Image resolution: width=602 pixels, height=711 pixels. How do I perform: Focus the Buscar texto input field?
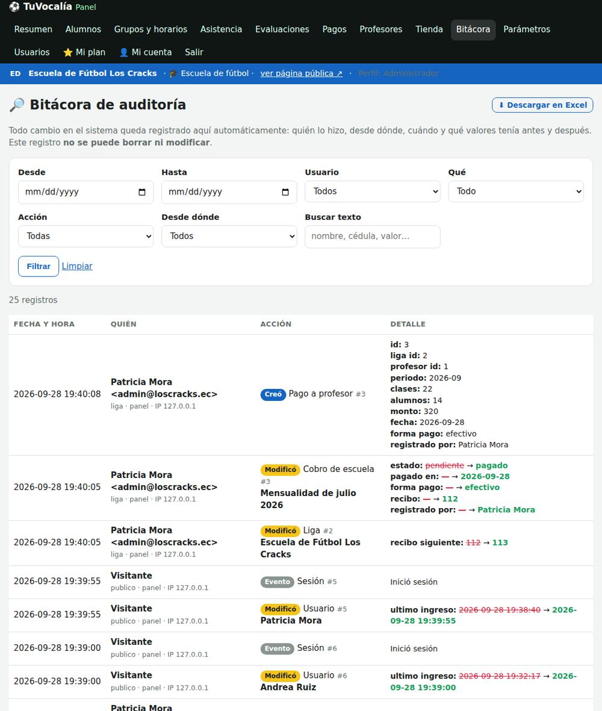pos(372,236)
